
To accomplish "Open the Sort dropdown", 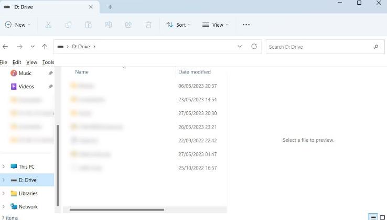I will tap(178, 25).
